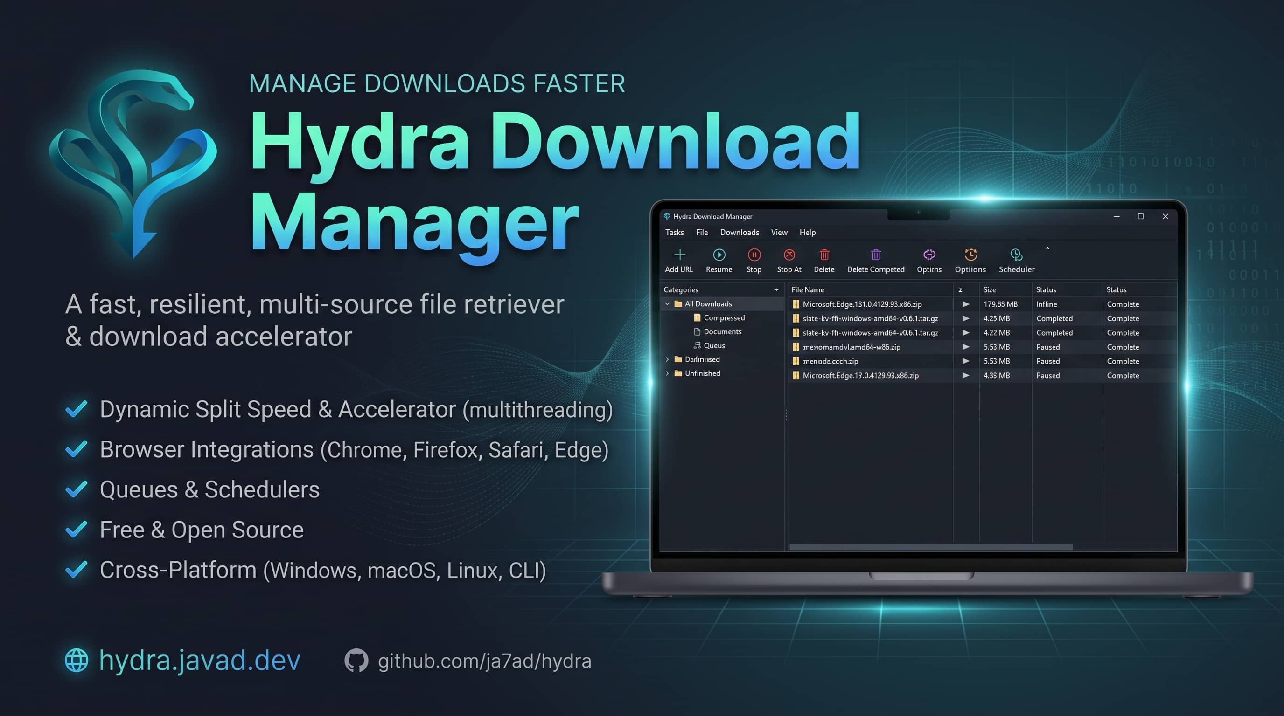Click the globe icon beside hydra.javad.dev
This screenshot has width=1284, height=716.
[77, 660]
